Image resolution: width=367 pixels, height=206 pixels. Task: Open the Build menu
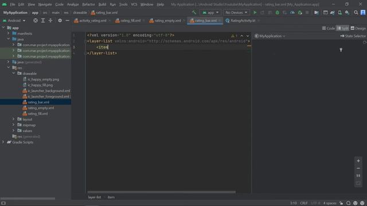[x=102, y=5]
